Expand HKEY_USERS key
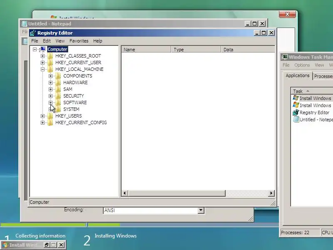Image resolution: width=333 pixels, height=250 pixels. tap(42, 116)
